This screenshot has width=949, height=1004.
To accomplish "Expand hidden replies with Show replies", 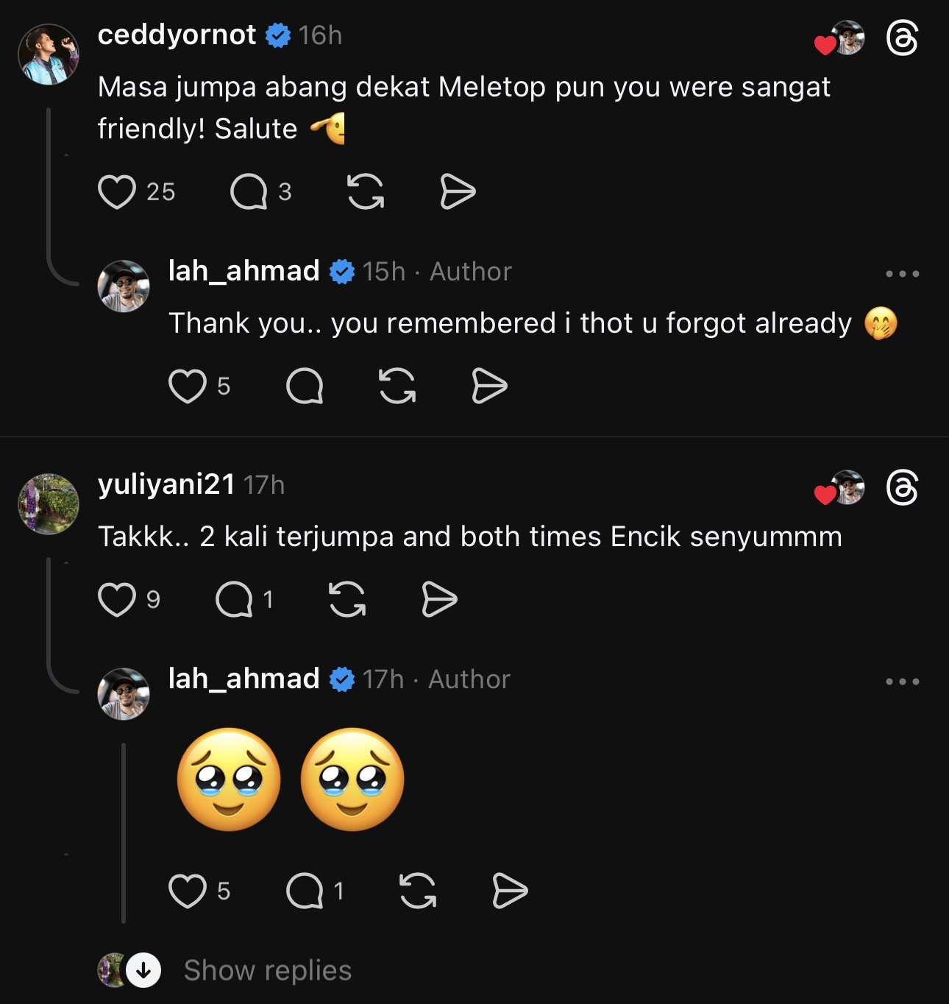I will tap(267, 970).
